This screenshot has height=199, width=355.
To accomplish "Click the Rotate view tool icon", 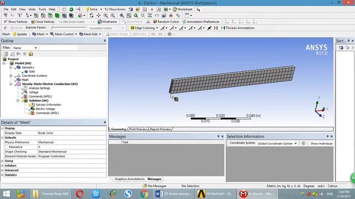I will pyautogui.click(x=92, y=15).
